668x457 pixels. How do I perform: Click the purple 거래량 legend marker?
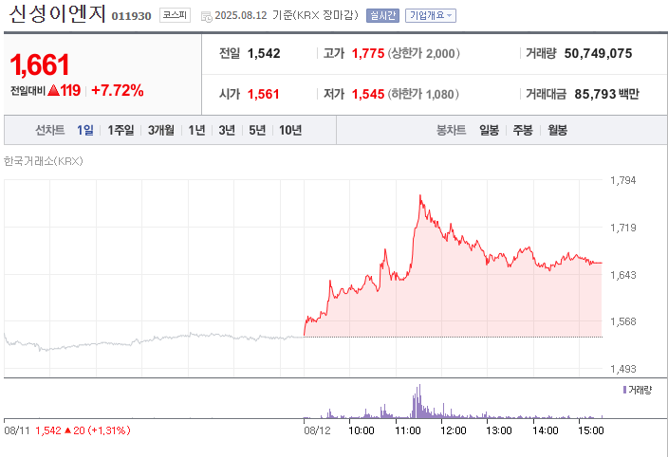[624, 390]
